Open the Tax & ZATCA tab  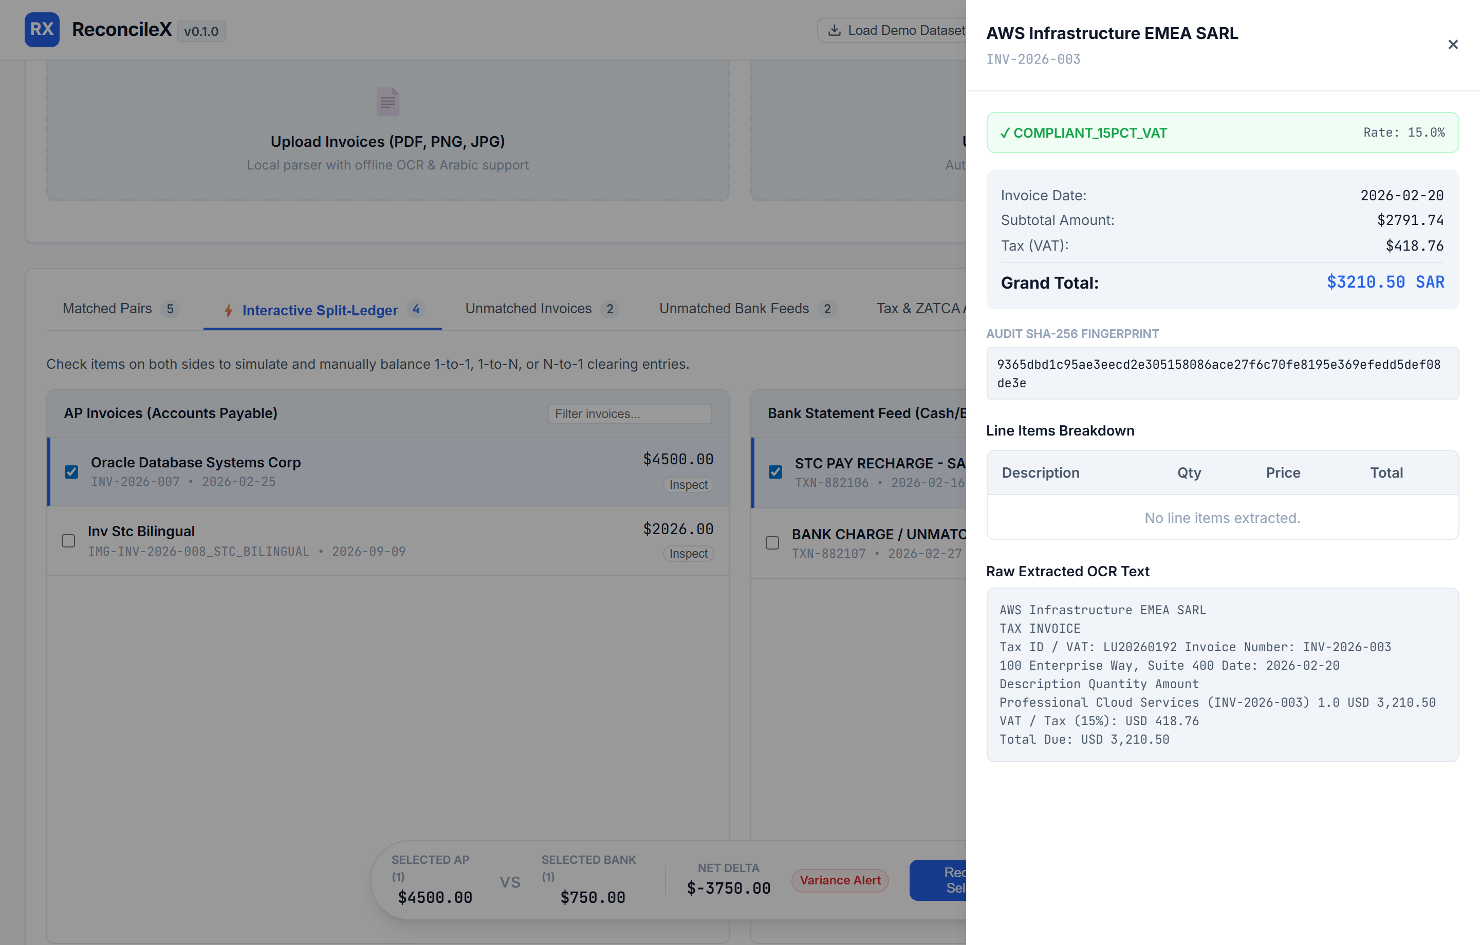[921, 309]
